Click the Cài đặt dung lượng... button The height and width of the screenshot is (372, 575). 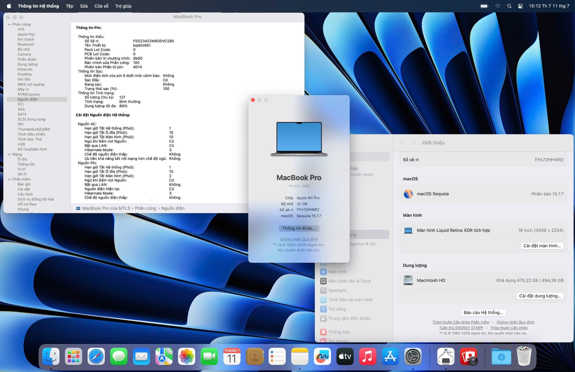tap(540, 296)
